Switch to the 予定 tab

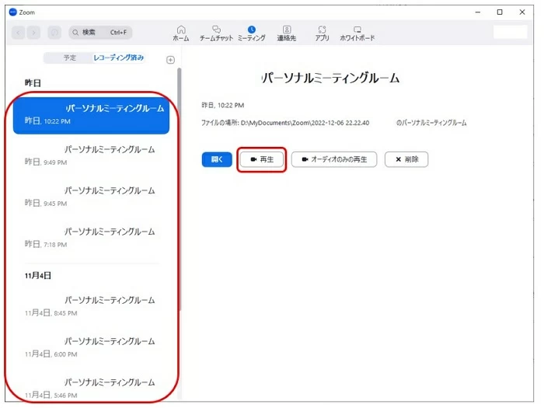click(69, 58)
